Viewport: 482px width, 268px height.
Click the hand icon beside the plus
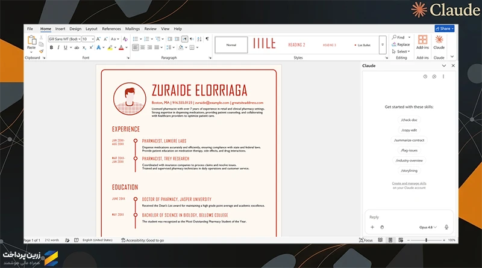pyautogui.click(x=382, y=227)
